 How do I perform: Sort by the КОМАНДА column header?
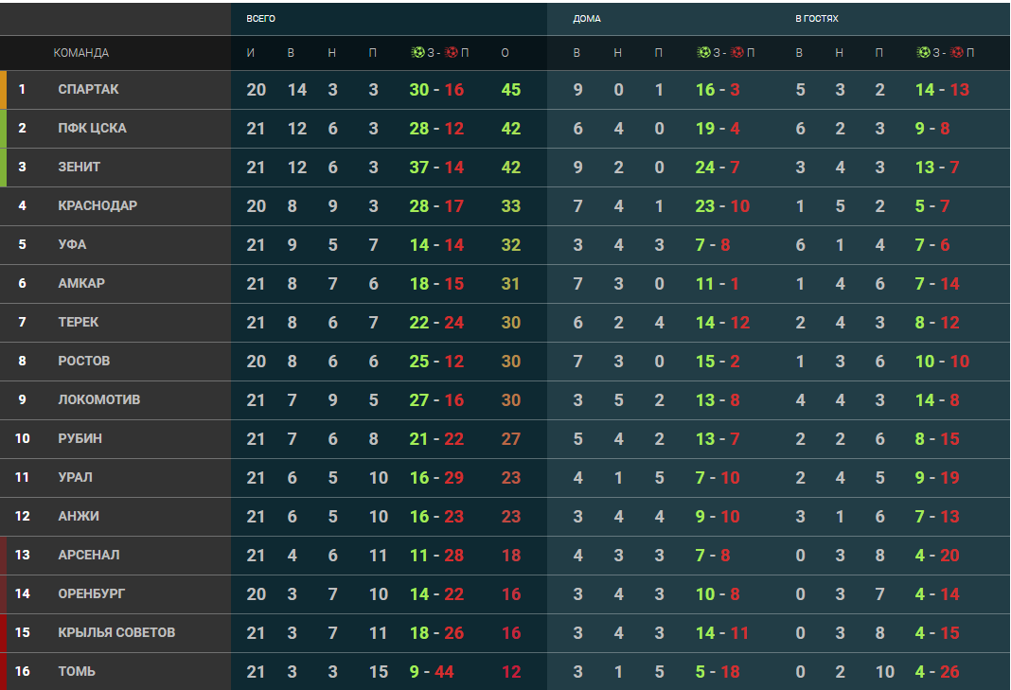click(81, 53)
